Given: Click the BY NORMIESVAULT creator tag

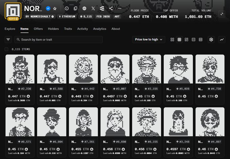Looking at the screenshot, I should pos(40,17).
